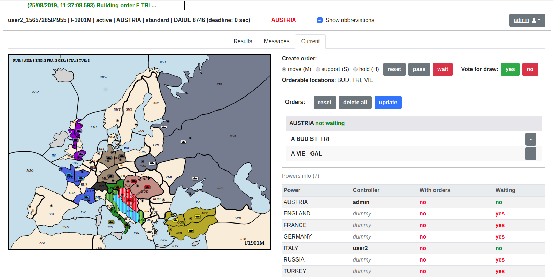This screenshot has width=553, height=280.
Task: Uncheck the Show abbreviations checkbox
Action: tap(320, 20)
